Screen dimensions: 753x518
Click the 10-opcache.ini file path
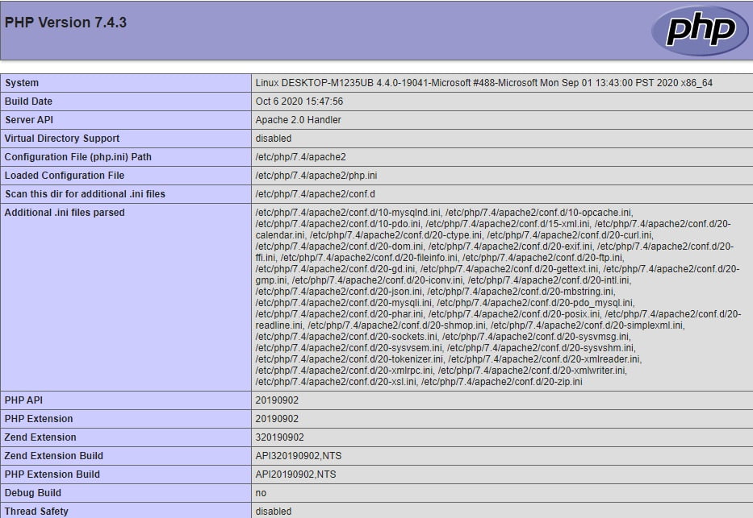[x=538, y=213]
